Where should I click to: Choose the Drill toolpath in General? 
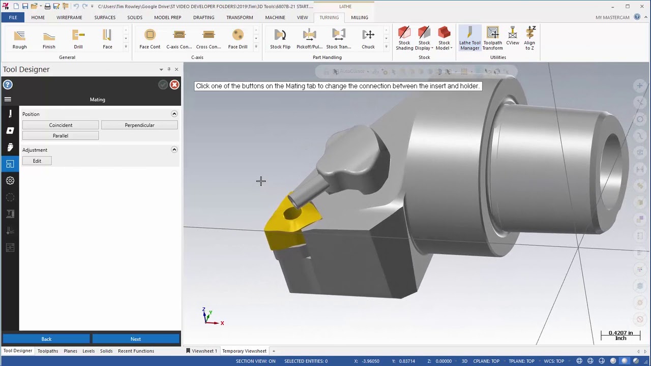(78, 40)
